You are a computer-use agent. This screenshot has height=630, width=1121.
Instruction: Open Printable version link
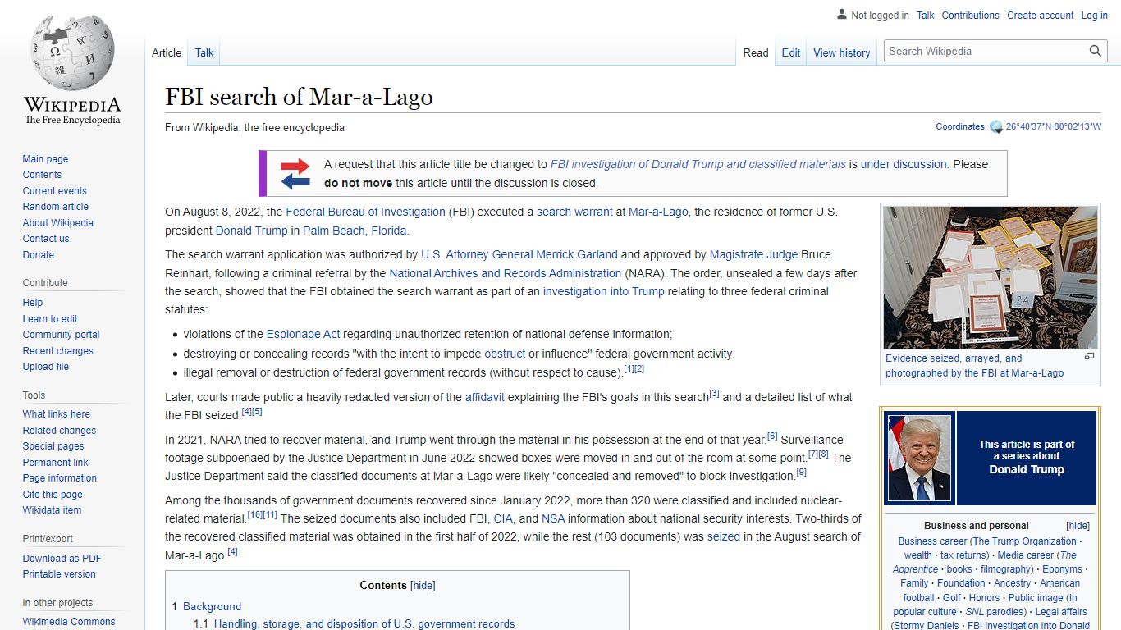click(58, 574)
